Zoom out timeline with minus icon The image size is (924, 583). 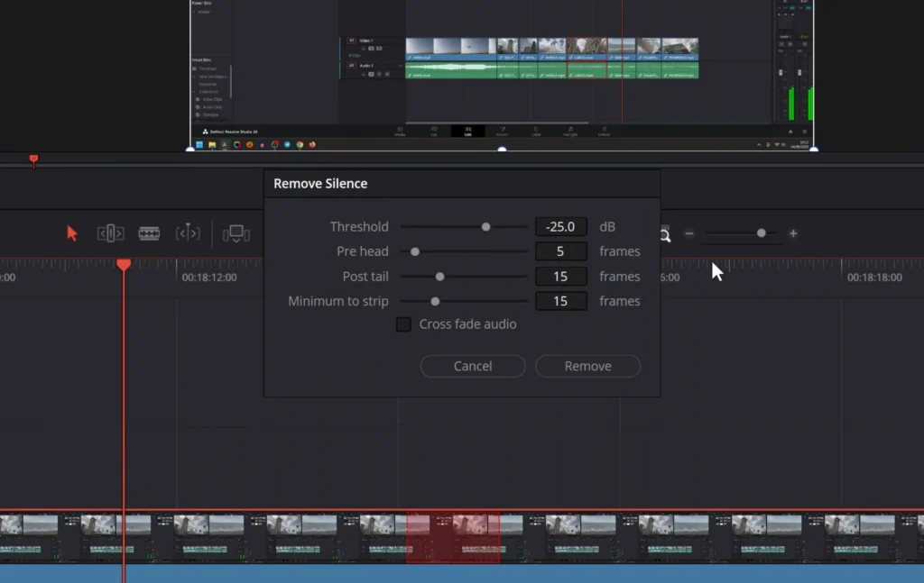pos(689,233)
